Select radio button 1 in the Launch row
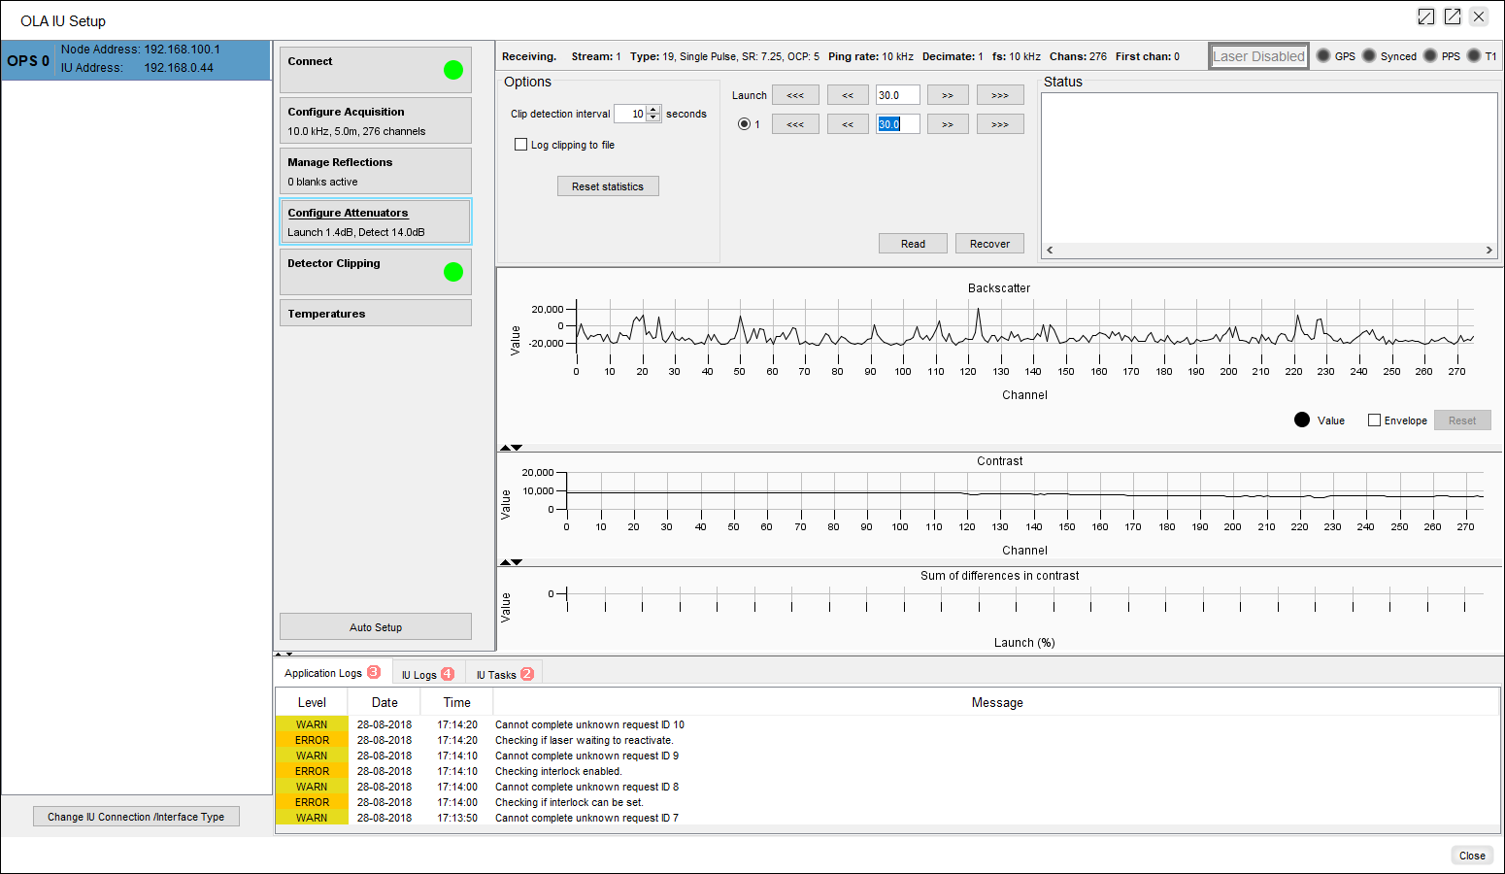The image size is (1505, 874). pyautogui.click(x=744, y=123)
